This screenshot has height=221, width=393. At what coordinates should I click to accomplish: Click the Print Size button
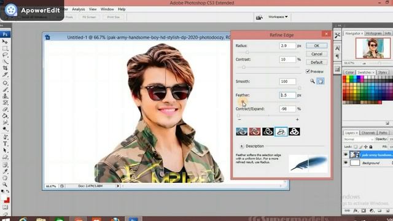pos(113,17)
